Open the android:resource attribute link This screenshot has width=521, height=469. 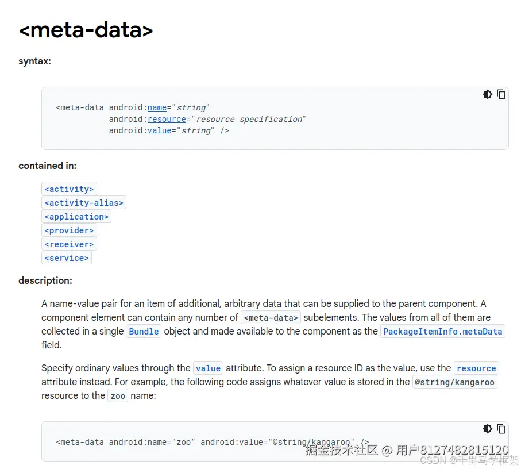tap(167, 119)
